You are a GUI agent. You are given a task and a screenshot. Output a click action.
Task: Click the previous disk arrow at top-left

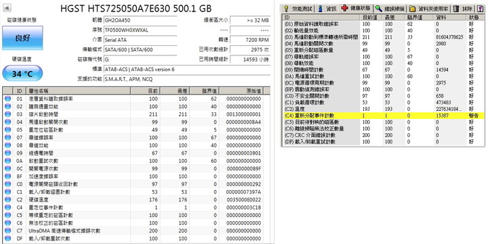pos(7,8)
